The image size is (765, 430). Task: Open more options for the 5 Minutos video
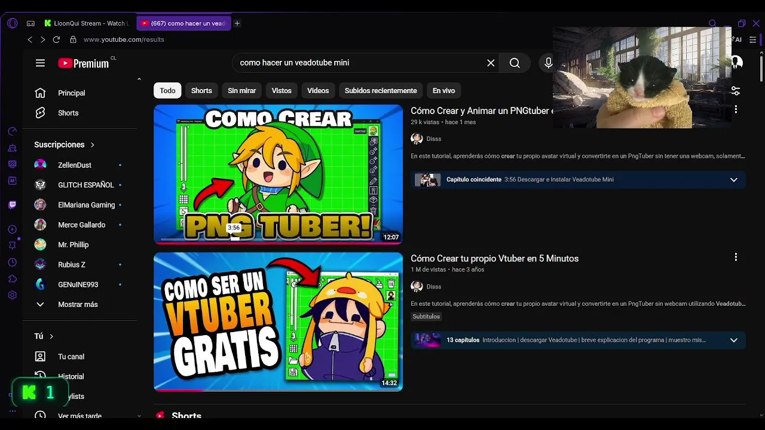click(x=736, y=257)
